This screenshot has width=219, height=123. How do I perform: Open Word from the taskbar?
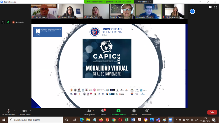(133, 120)
